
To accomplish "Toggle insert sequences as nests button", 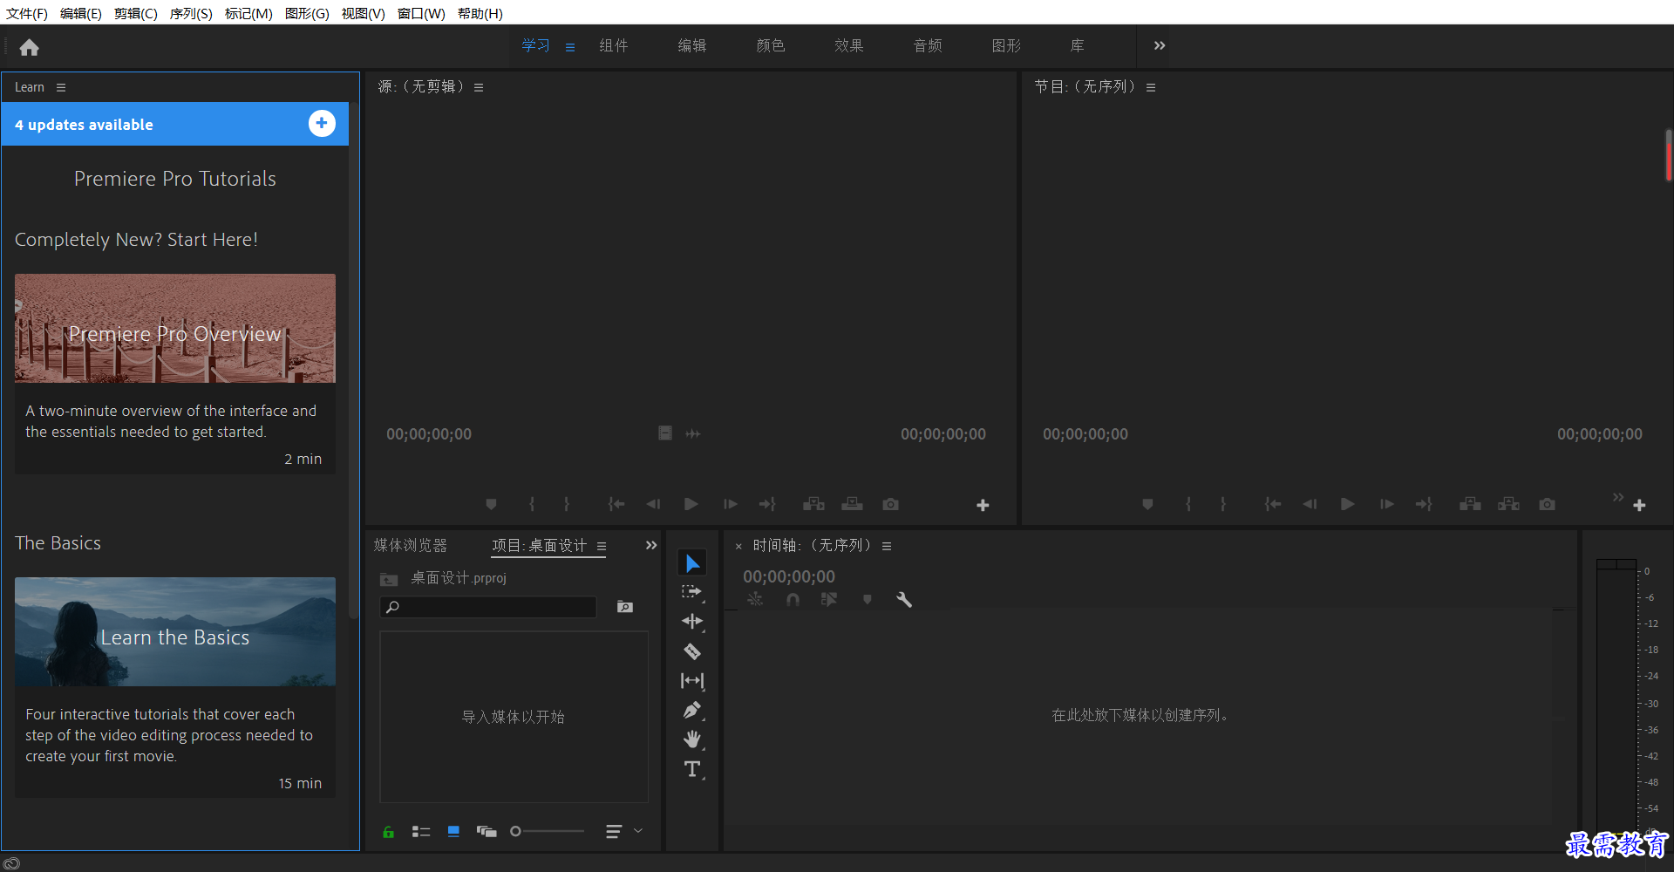I will point(755,599).
